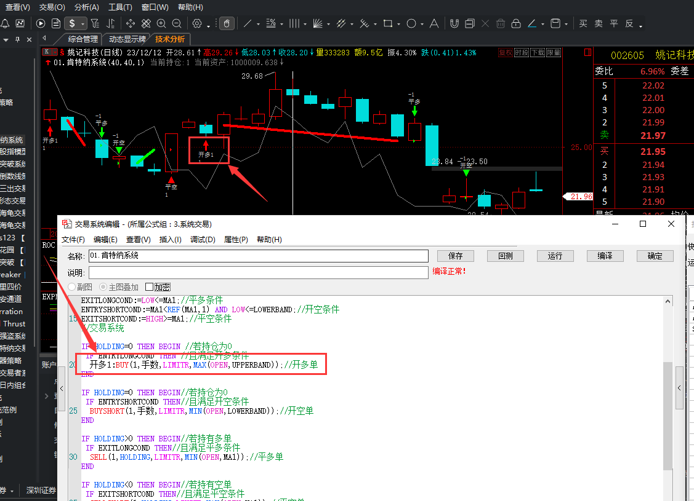Open the chart monitor icon beside the bell
The width and height of the screenshot is (694, 501).
pyautogui.click(x=20, y=23)
